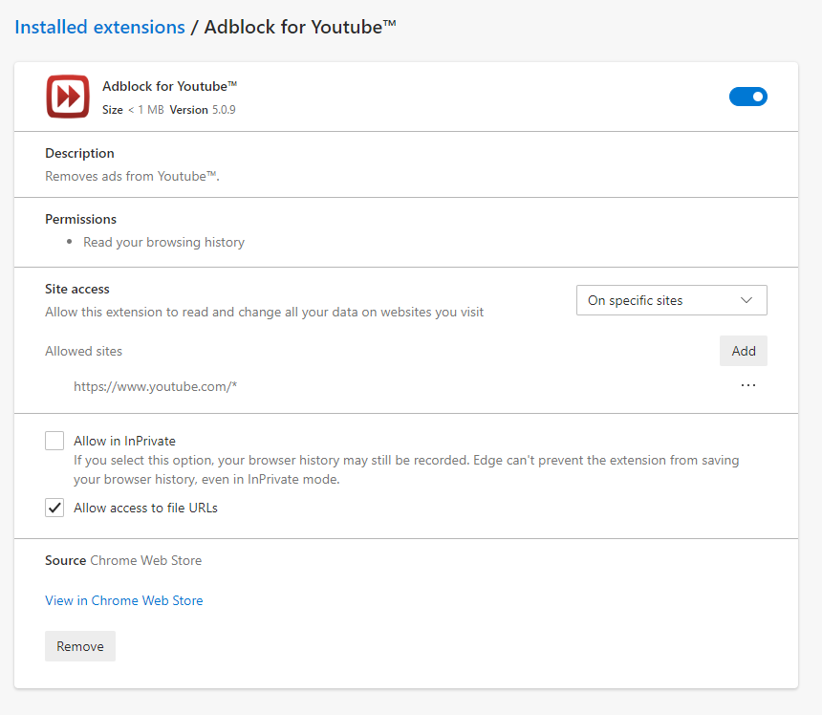Image resolution: width=822 pixels, height=715 pixels.
Task: Click the Source Chrome Web Store text
Action: click(123, 560)
